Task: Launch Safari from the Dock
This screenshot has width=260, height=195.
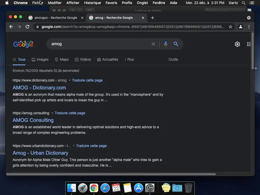Action: pos(105,188)
